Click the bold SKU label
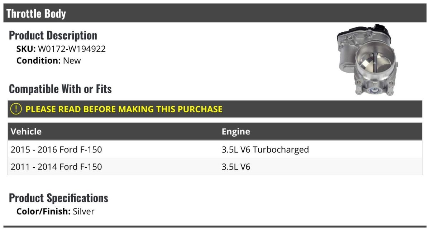The height and width of the screenshot is (231, 430). coord(26,49)
